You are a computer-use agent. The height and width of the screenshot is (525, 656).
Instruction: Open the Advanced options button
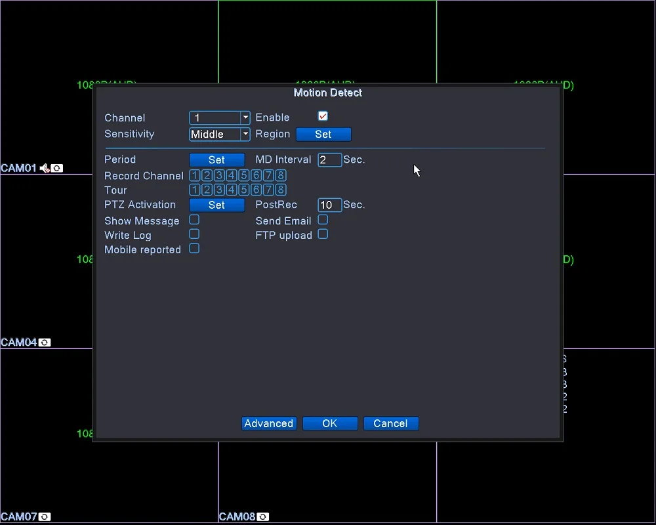(x=269, y=423)
